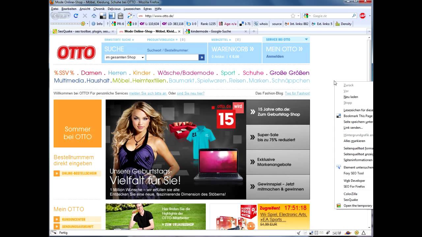Go to the Multimedia category
Screen dimensions: 422x237
coord(69,80)
